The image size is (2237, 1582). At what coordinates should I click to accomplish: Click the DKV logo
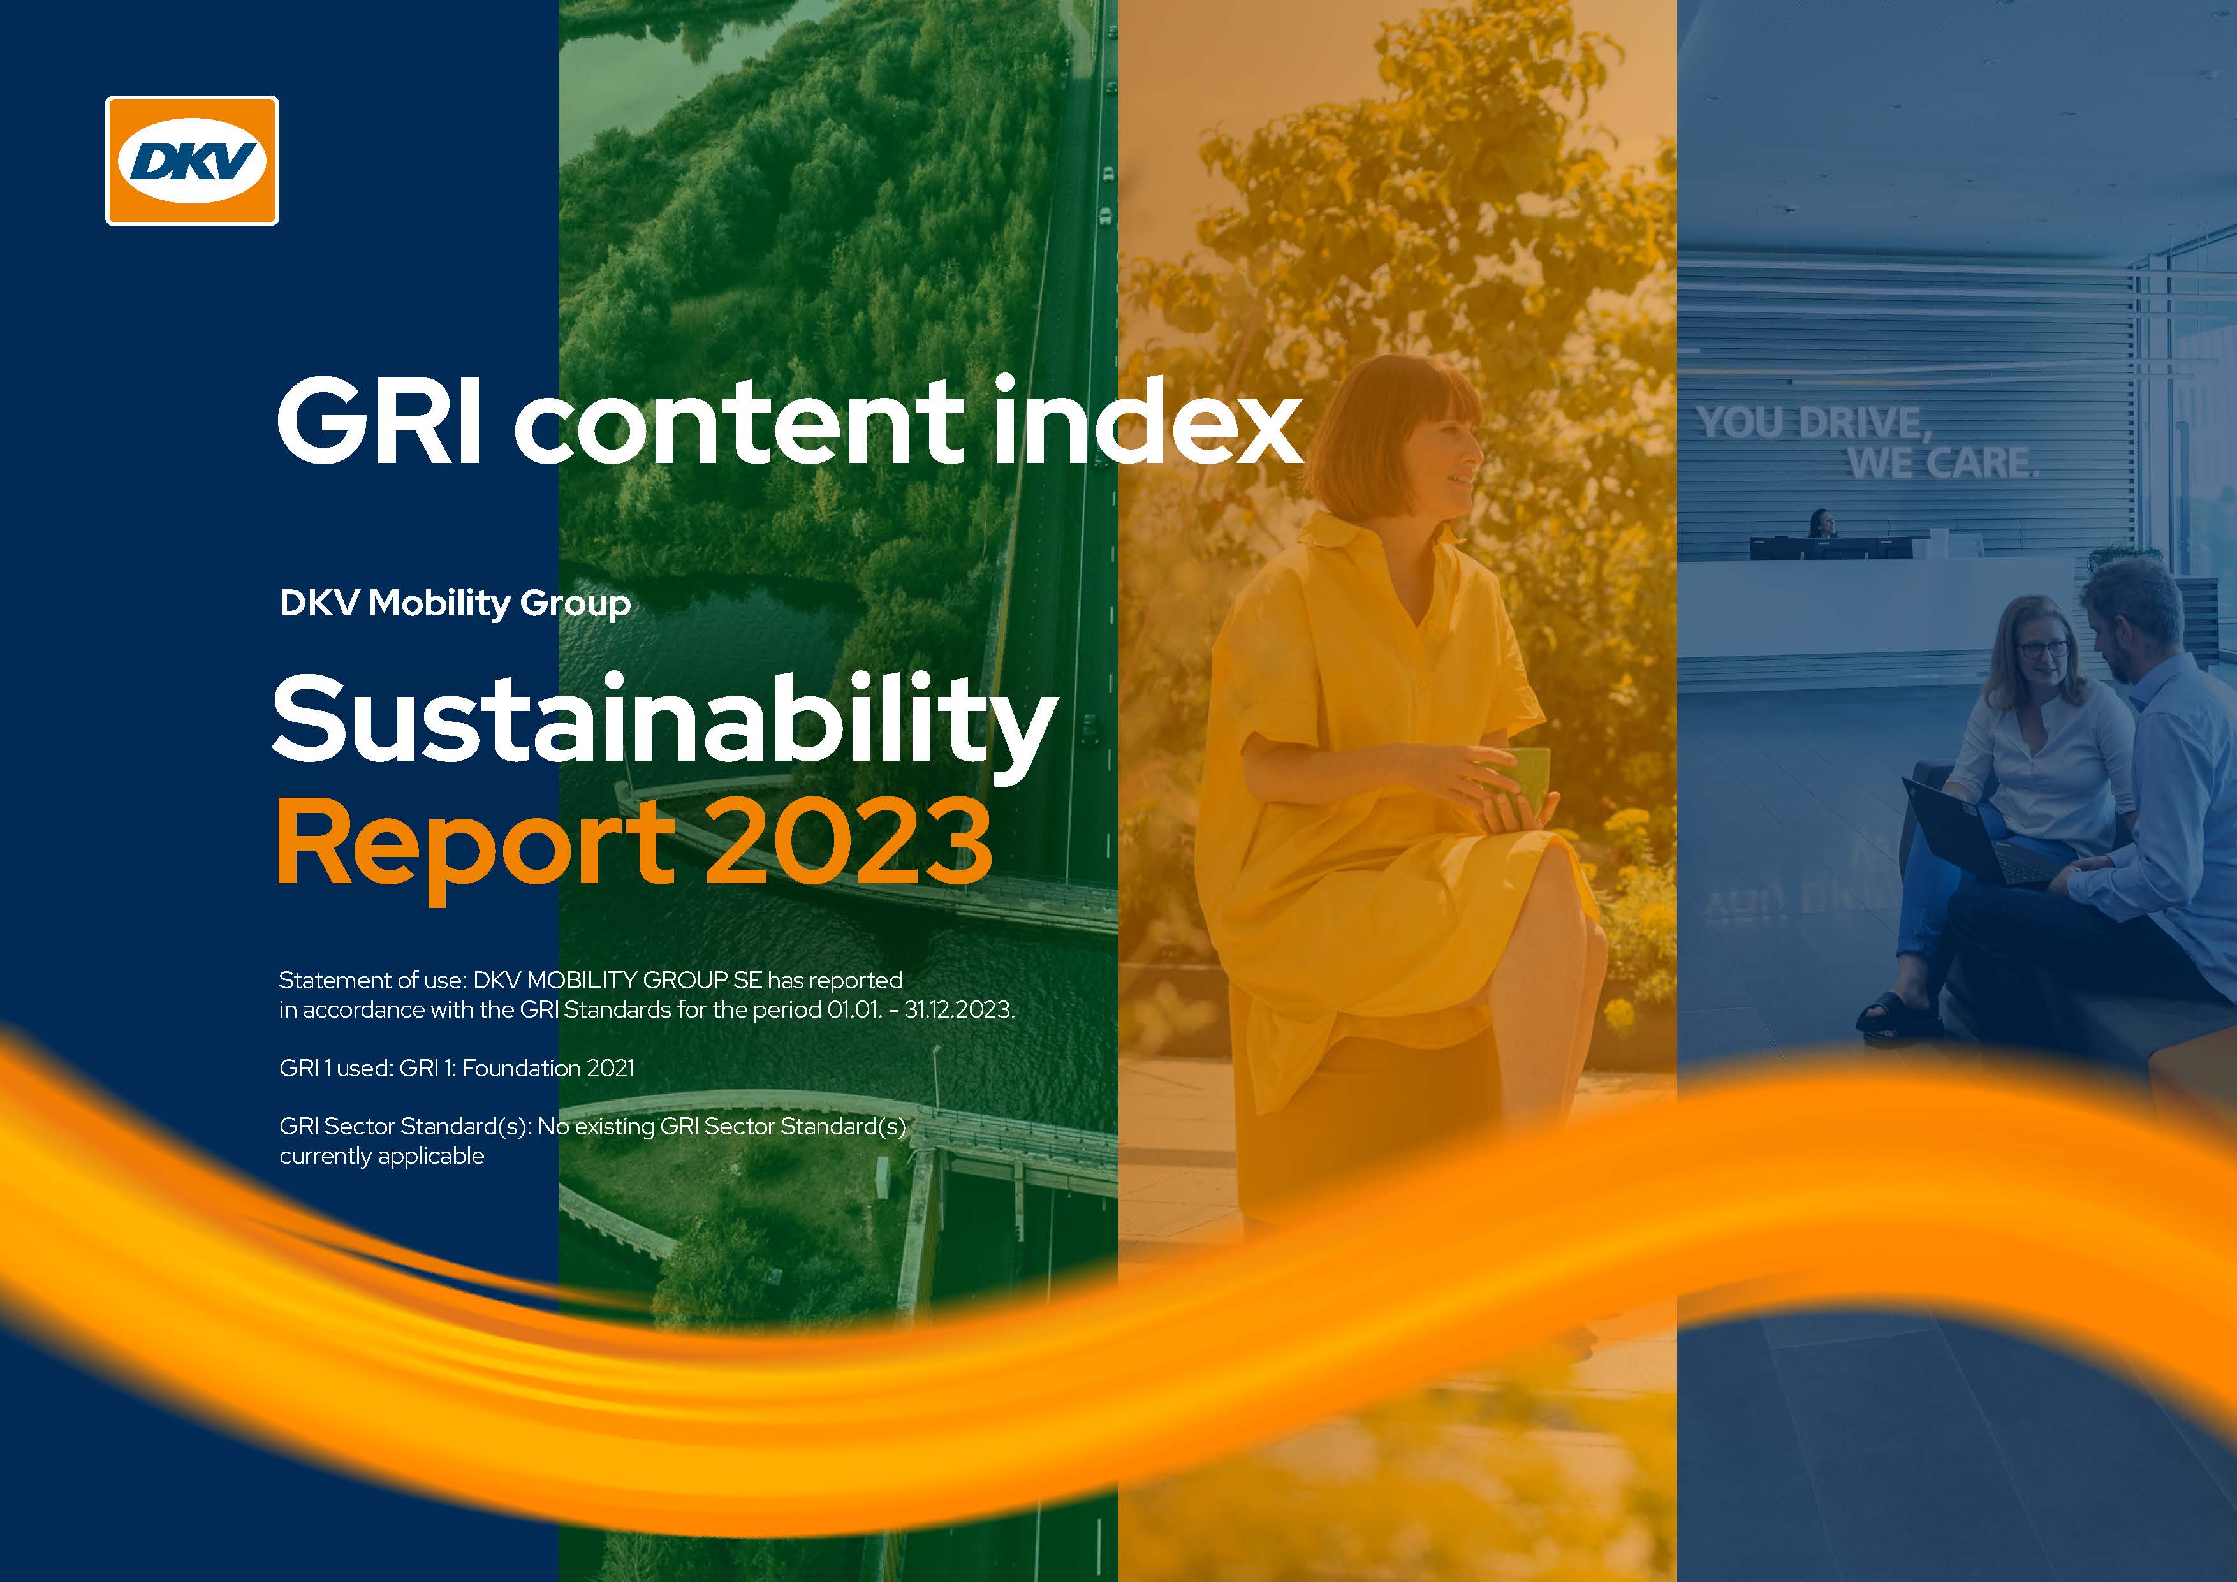192,161
